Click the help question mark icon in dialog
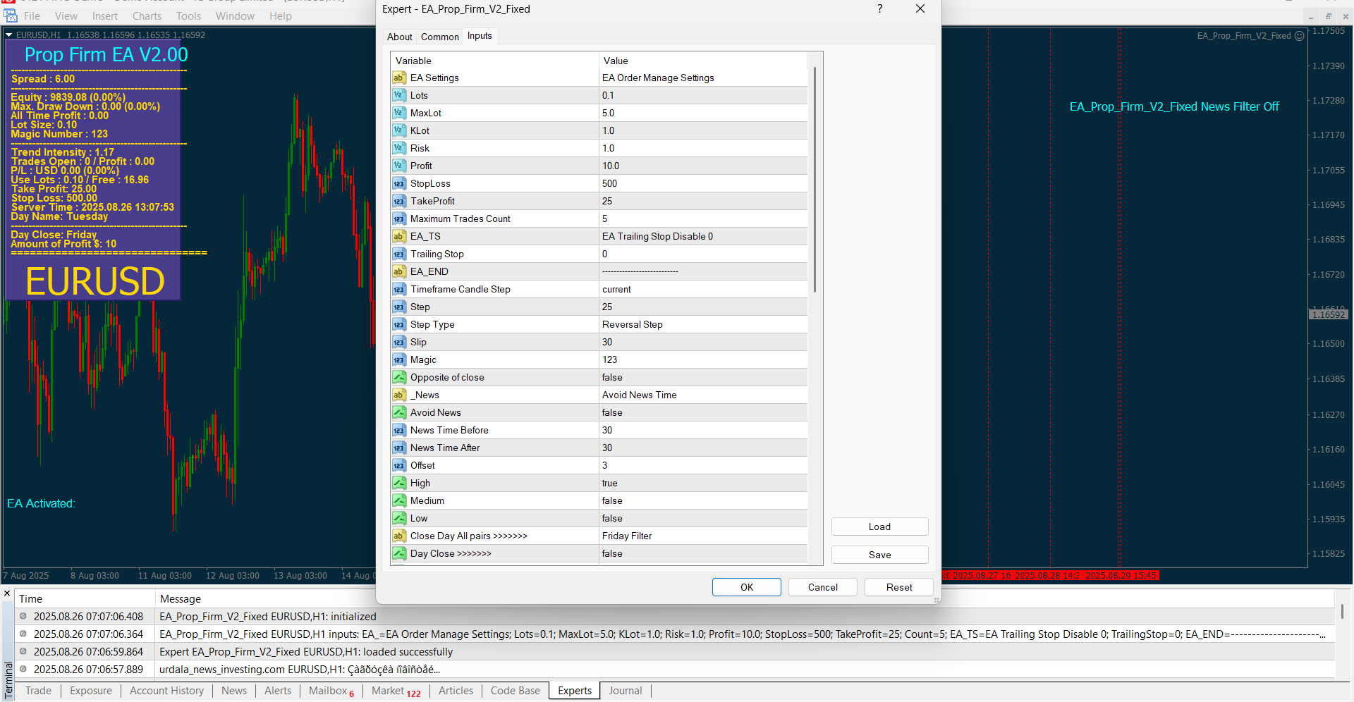Screen dimensions: 1354x702 tap(879, 9)
